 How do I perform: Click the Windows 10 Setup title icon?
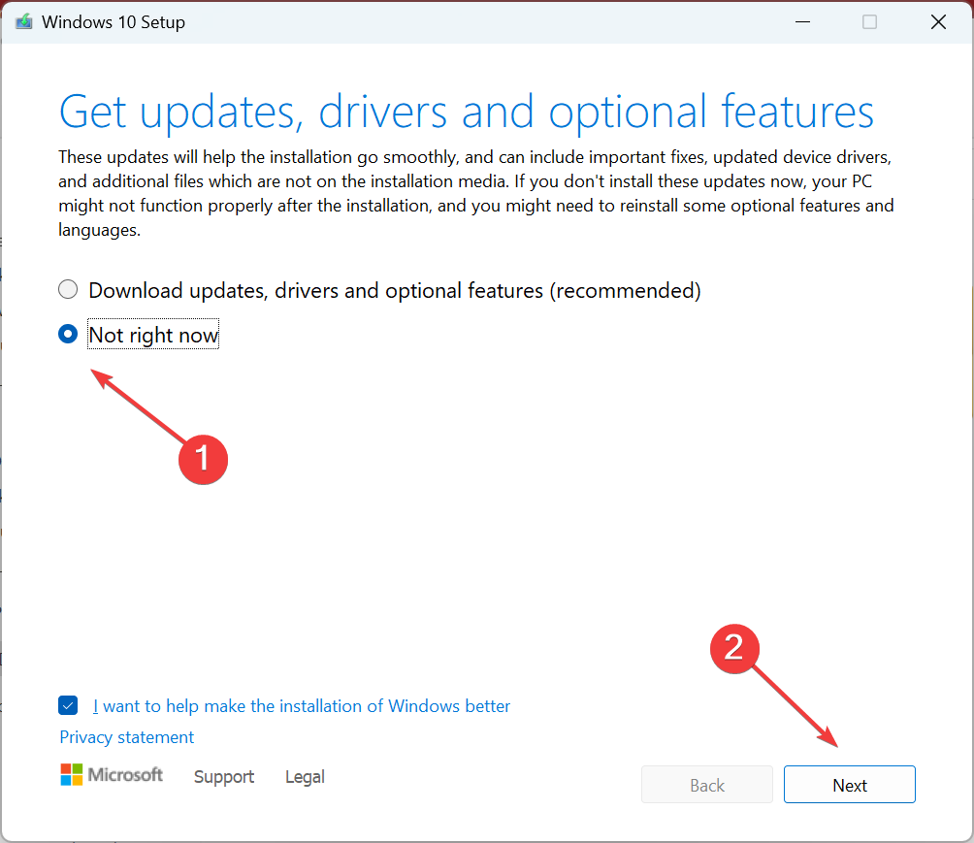23,21
